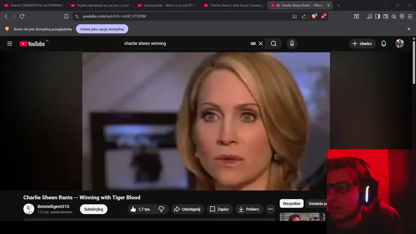
Task: Go forward in browser history
Action: click(14, 16)
